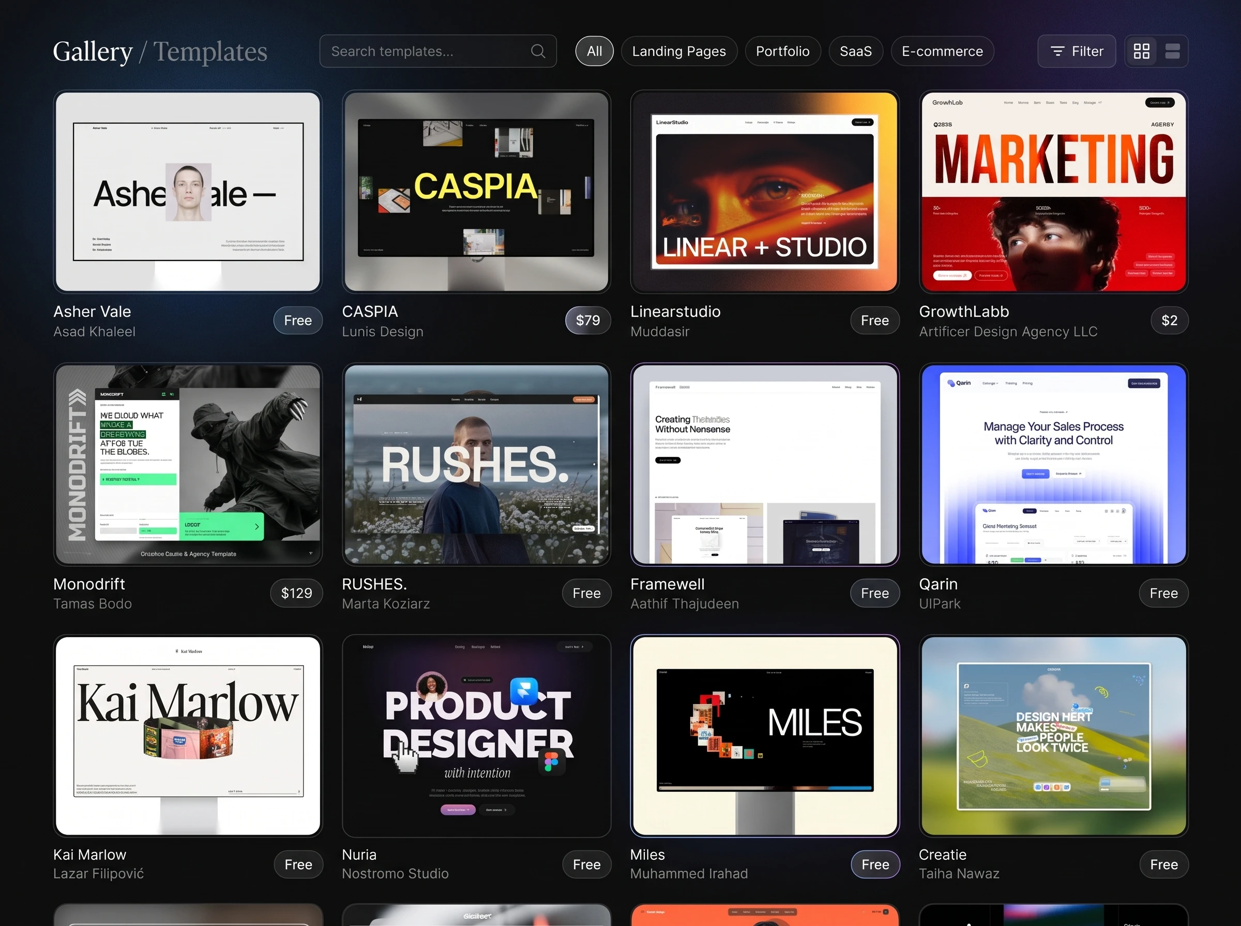Open the Nuria product designer preview
The image size is (1241, 926).
tap(476, 736)
